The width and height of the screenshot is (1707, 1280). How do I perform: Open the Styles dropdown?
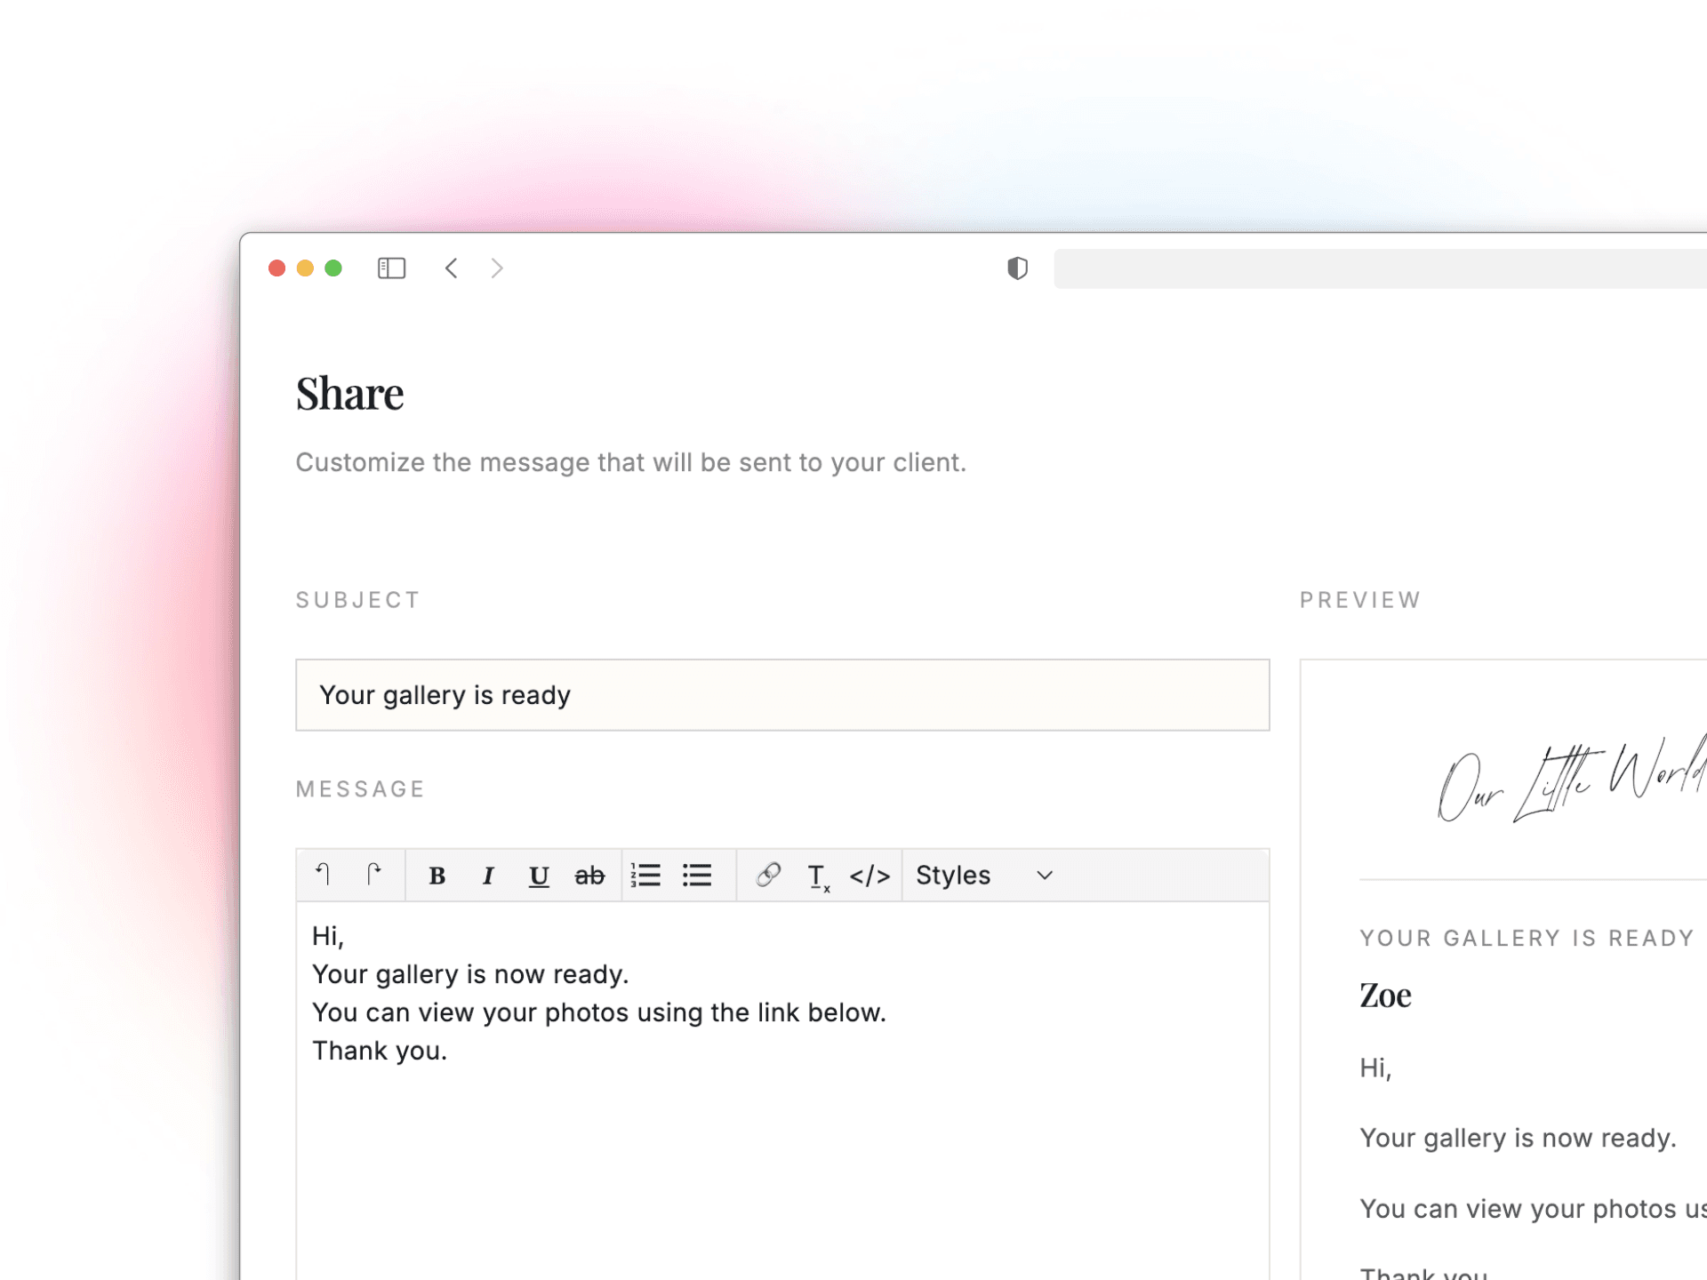coord(953,876)
